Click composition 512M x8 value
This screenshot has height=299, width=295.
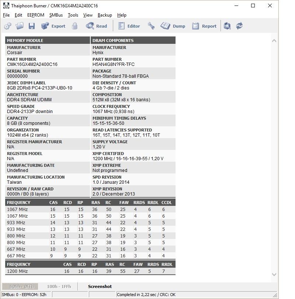click(121, 100)
